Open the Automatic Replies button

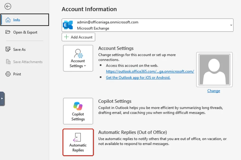point(78,142)
